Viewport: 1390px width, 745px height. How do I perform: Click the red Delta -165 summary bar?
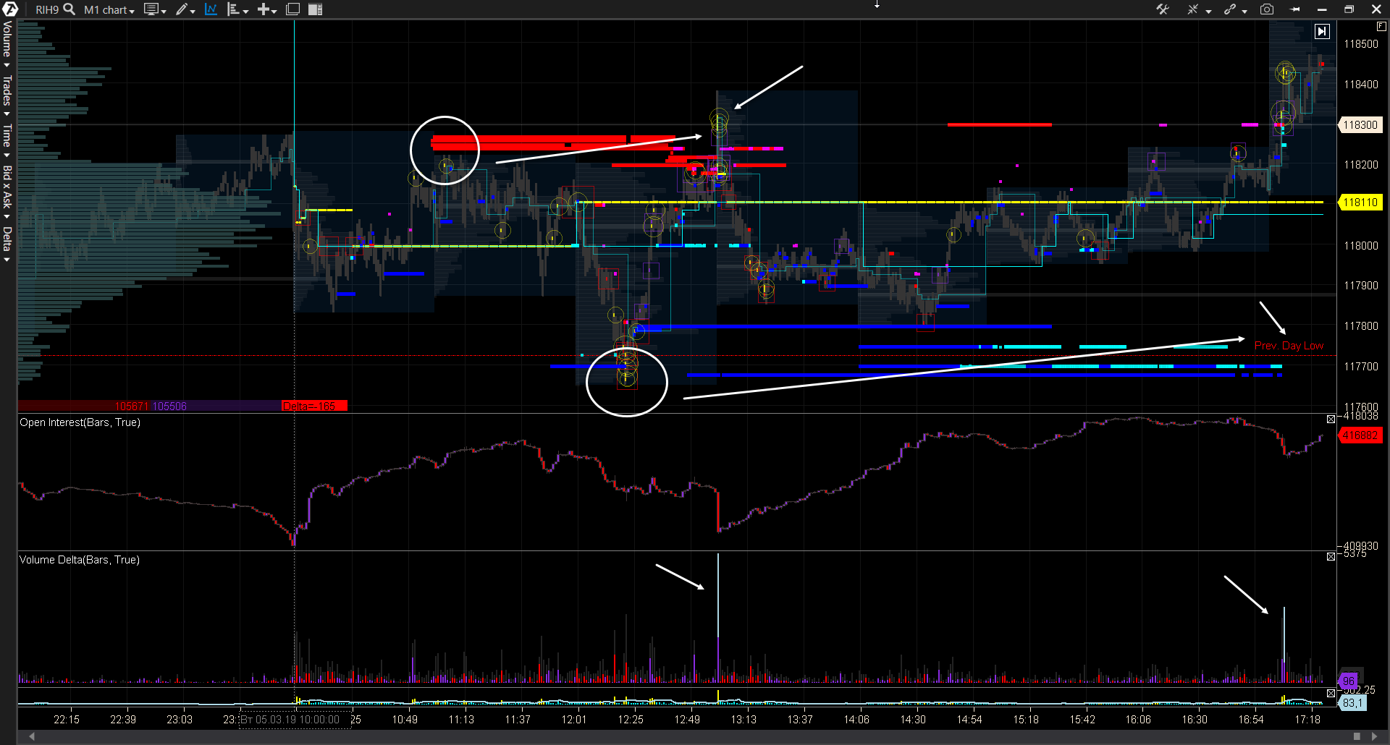click(x=315, y=406)
